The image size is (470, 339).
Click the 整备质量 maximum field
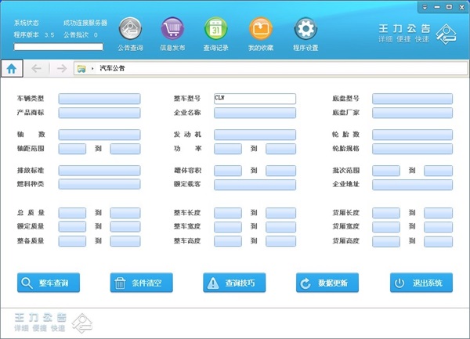click(x=125, y=241)
